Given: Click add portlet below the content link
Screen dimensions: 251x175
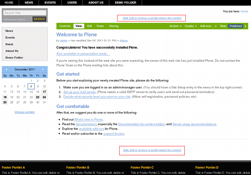Looking at the screenshot, I should pos(152,150).
